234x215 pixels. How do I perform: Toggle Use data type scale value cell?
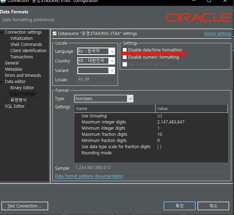pyautogui.click(x=159, y=147)
